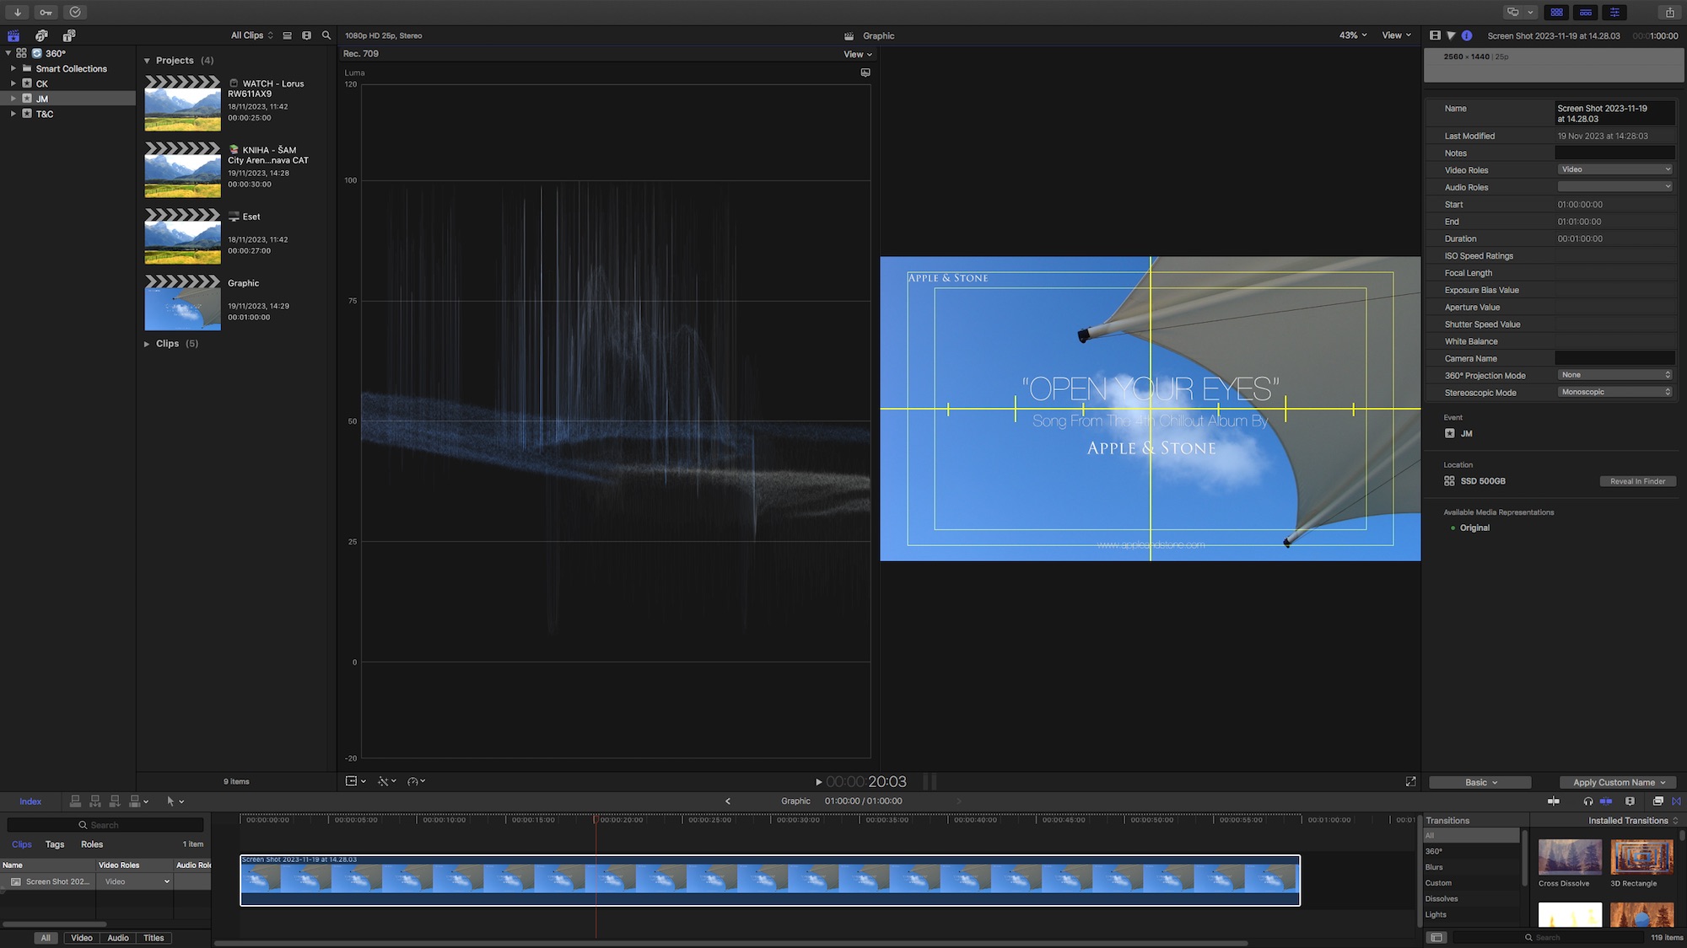1687x948 pixels.
Task: Open the Apply Custom Name button
Action: point(1619,782)
